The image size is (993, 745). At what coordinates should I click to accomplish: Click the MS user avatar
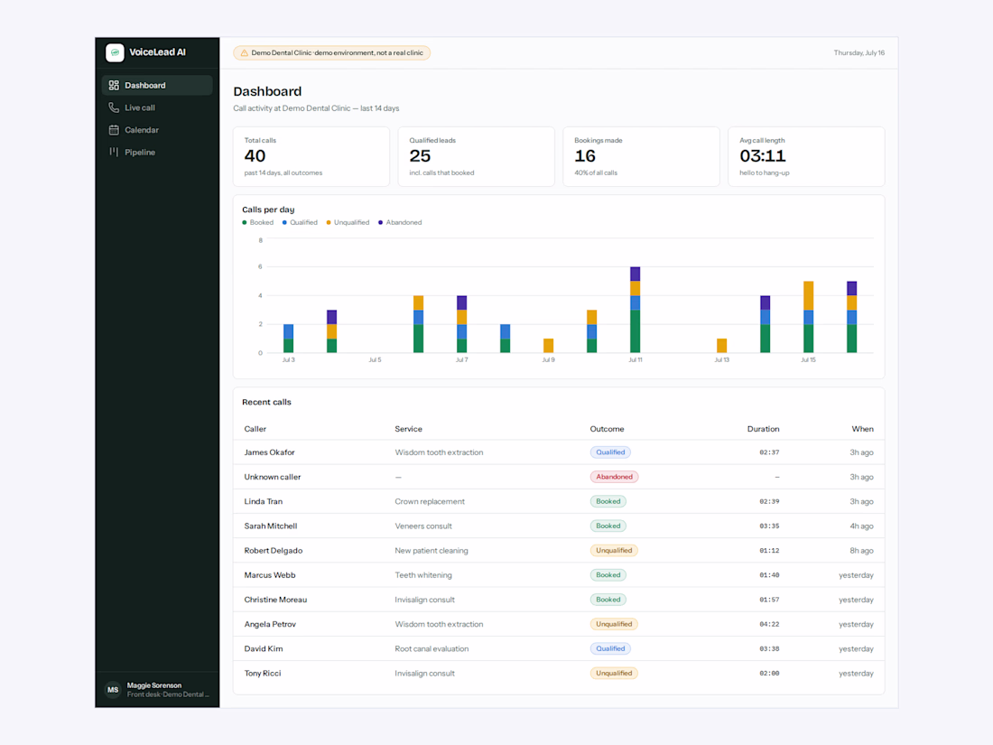tap(113, 690)
